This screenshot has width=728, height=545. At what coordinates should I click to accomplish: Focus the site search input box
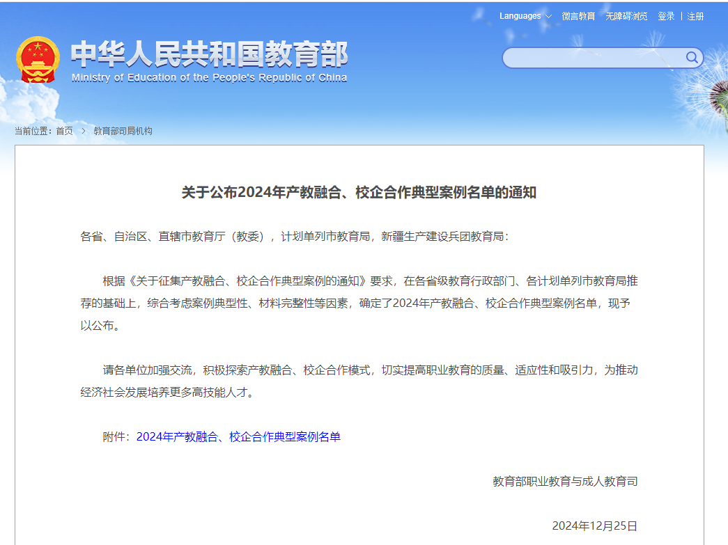tap(592, 58)
